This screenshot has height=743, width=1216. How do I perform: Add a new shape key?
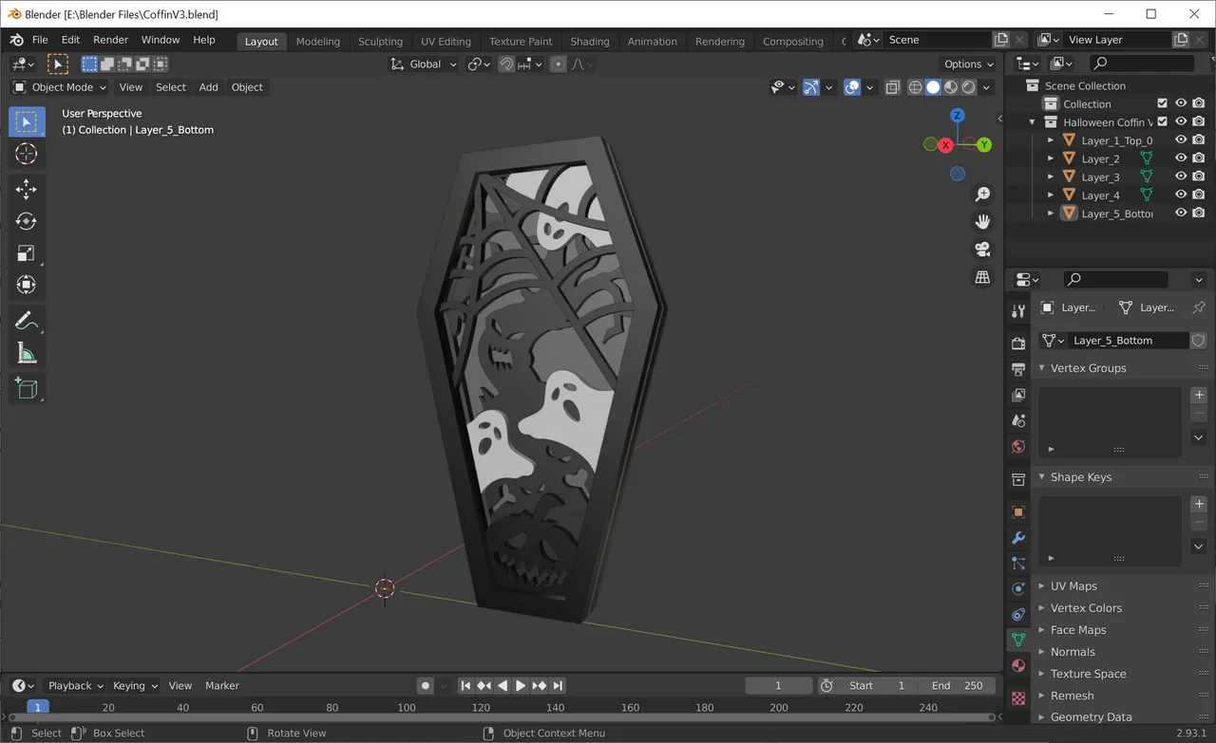tap(1199, 504)
